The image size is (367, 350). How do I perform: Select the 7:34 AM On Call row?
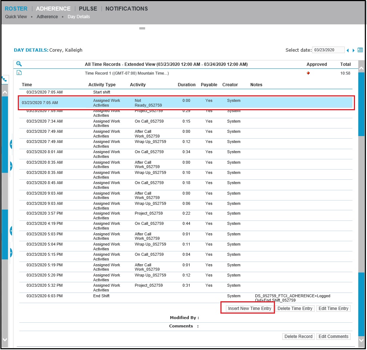186,123
